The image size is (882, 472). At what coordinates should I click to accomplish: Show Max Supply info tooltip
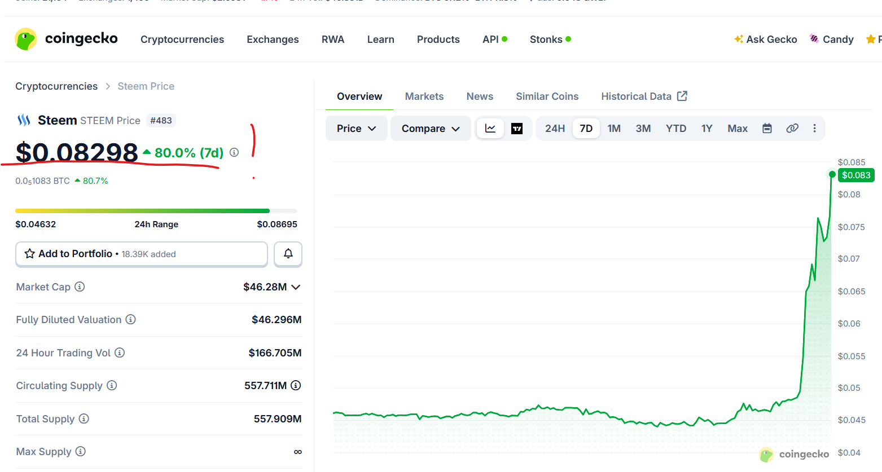[80, 451]
